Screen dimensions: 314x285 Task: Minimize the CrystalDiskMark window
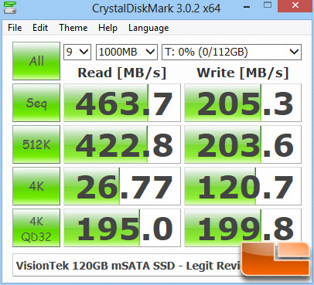247,6
